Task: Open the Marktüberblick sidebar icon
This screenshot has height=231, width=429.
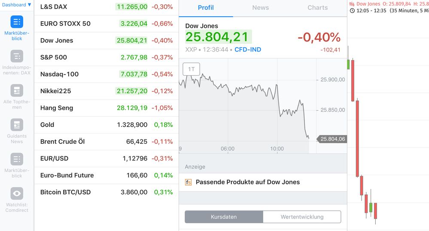Action: pyautogui.click(x=17, y=22)
